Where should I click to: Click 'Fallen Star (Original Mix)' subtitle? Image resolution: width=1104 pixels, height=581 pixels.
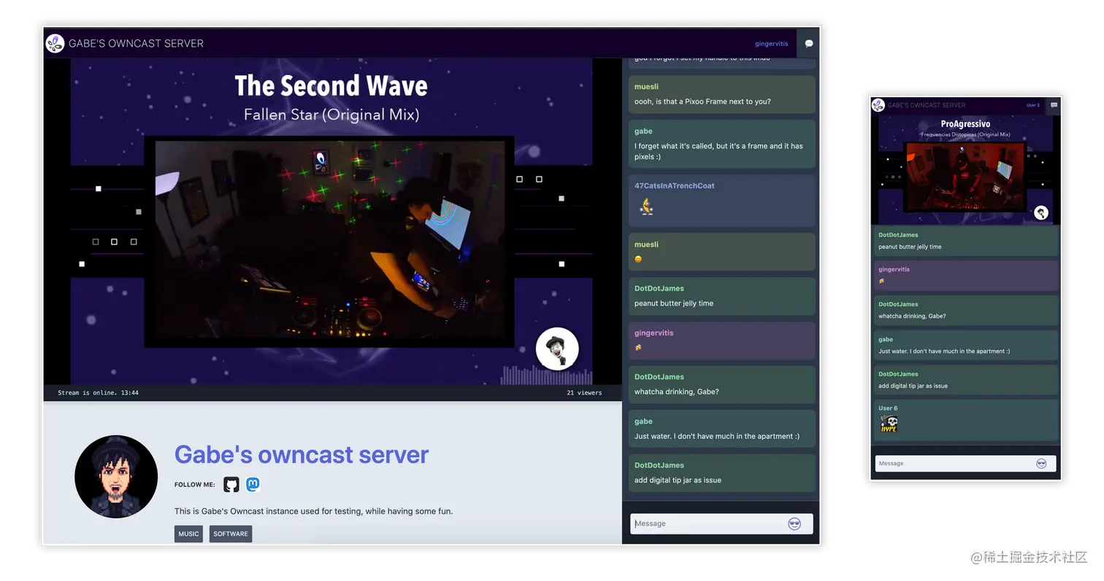click(x=331, y=115)
